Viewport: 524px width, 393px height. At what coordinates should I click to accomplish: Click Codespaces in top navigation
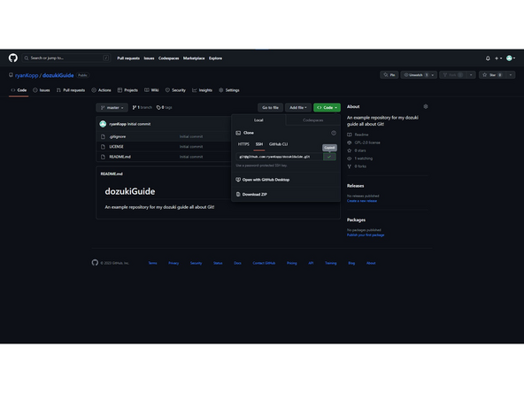(x=169, y=58)
